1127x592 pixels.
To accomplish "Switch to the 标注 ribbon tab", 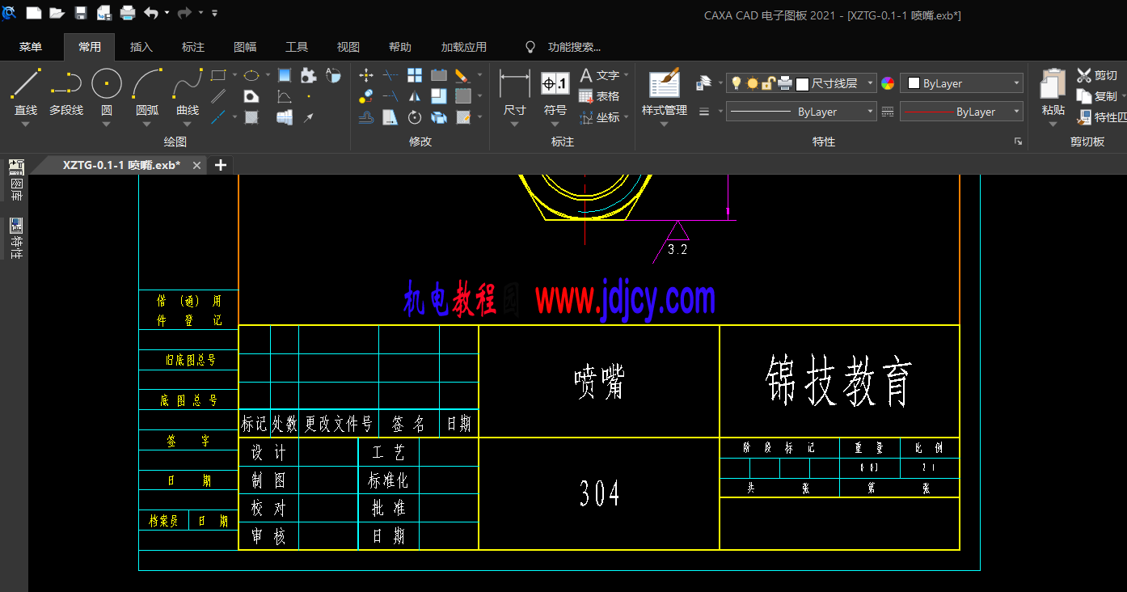I will point(193,47).
